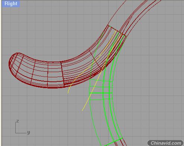The height and width of the screenshot is (146, 184).
Task: Click the z axis label of the world icon
Action: click(18, 121)
